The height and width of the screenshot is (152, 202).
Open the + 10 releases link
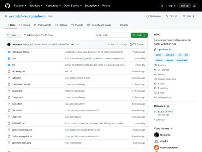[160, 120]
